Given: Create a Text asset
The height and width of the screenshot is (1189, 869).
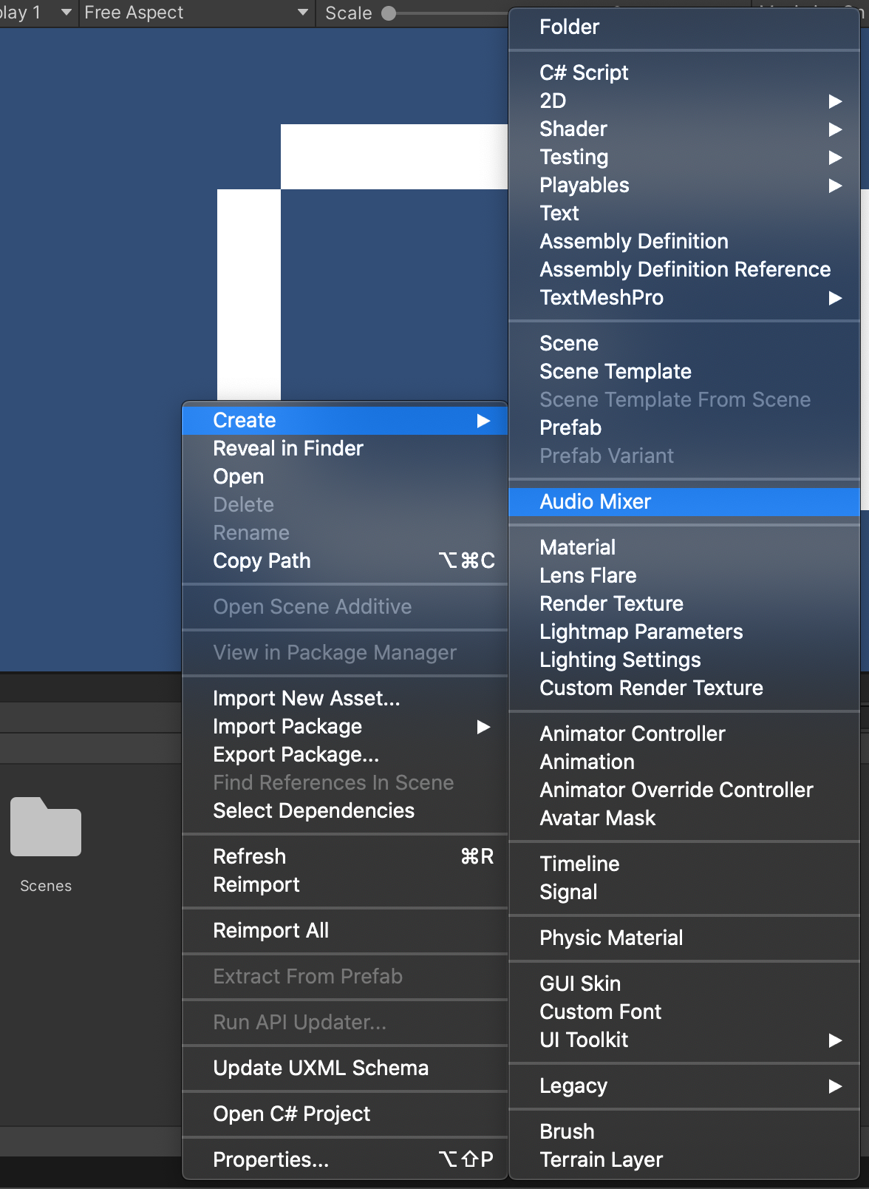Looking at the screenshot, I should [684, 213].
